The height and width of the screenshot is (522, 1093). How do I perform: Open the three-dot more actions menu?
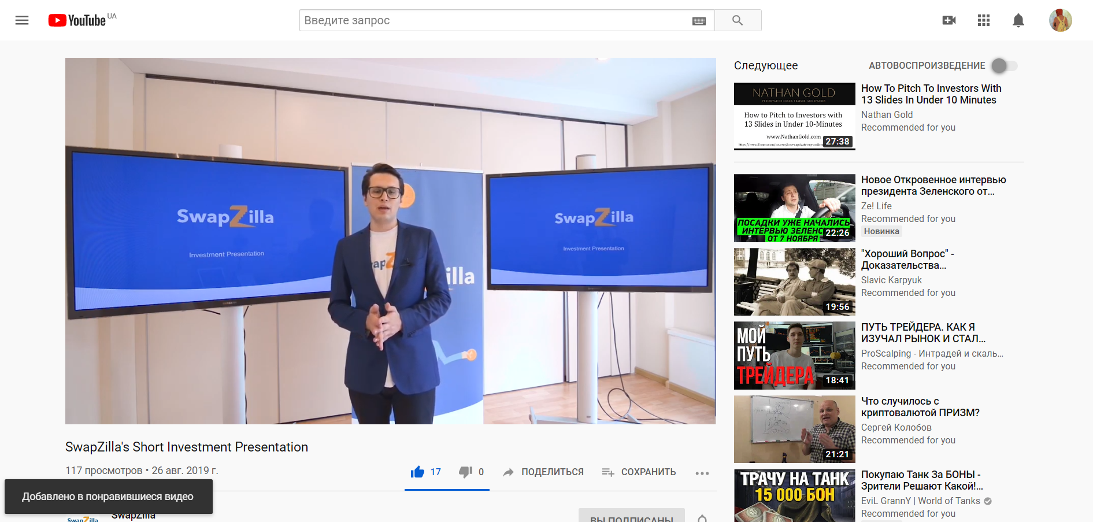tap(702, 473)
